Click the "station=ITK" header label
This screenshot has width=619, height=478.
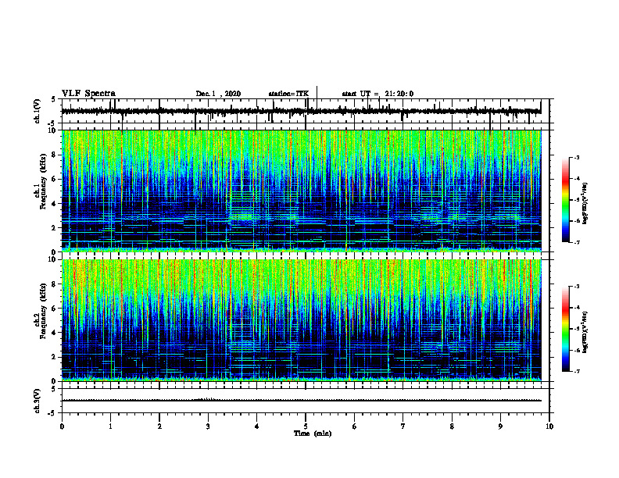pos(288,94)
